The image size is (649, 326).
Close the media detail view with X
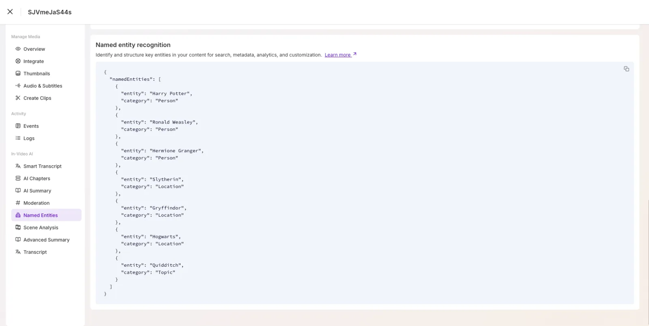[10, 12]
